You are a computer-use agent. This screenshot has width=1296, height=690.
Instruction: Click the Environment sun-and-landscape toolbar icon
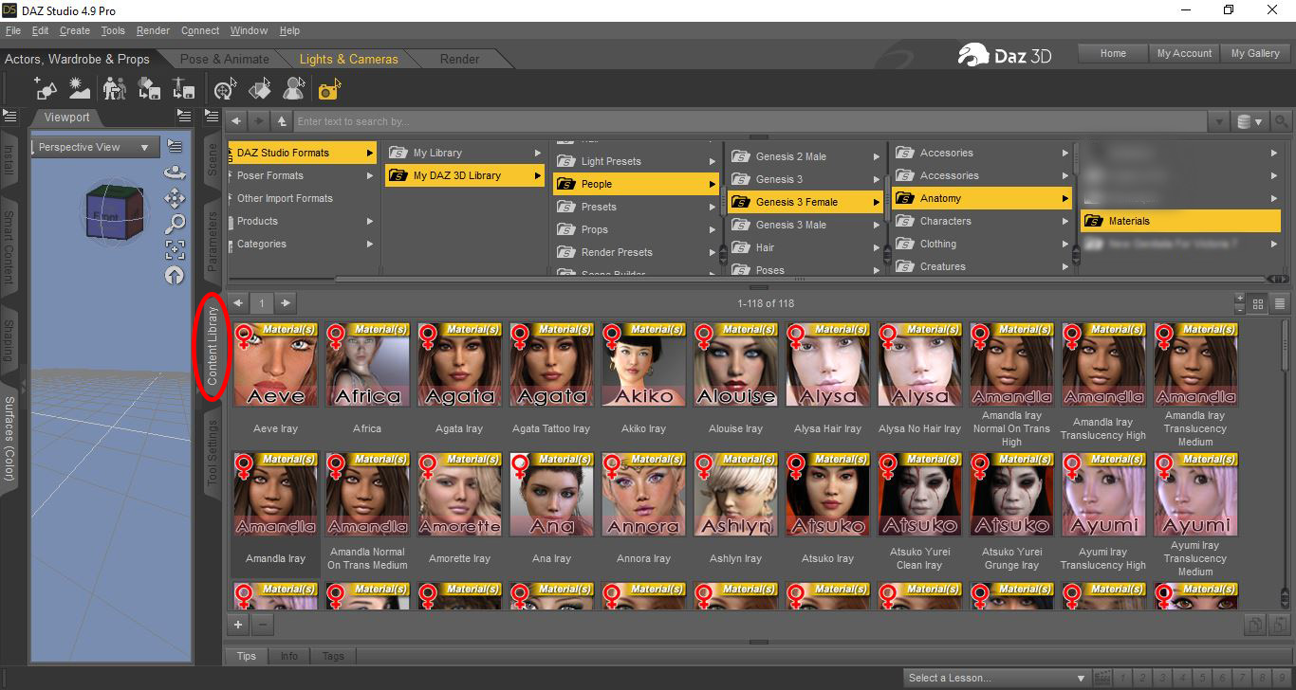point(80,89)
